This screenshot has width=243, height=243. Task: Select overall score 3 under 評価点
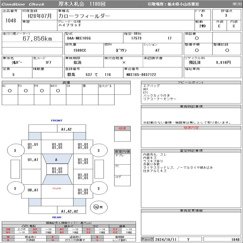coord(226,15)
